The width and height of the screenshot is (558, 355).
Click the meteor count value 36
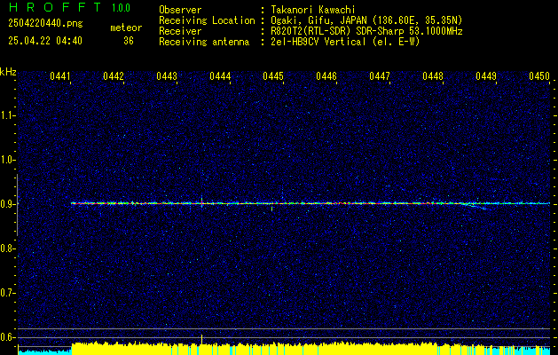click(x=129, y=41)
